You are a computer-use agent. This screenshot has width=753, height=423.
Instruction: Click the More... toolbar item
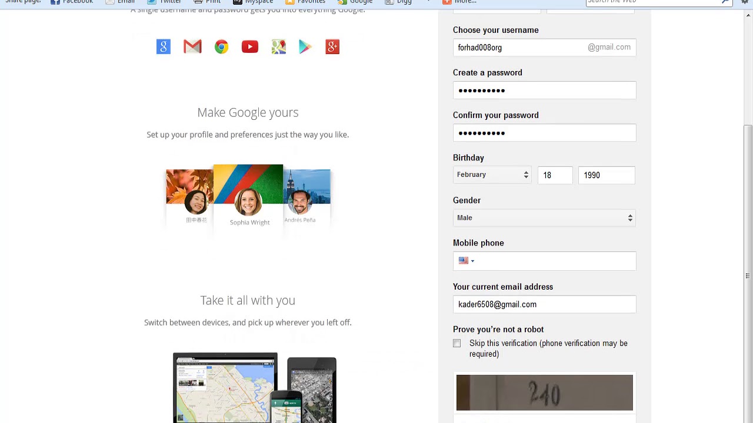click(459, 2)
